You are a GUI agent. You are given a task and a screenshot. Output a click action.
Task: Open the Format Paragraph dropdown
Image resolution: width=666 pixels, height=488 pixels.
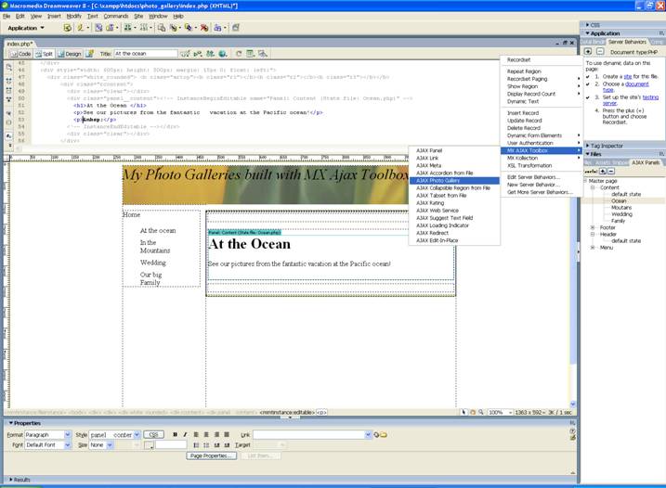click(68, 435)
